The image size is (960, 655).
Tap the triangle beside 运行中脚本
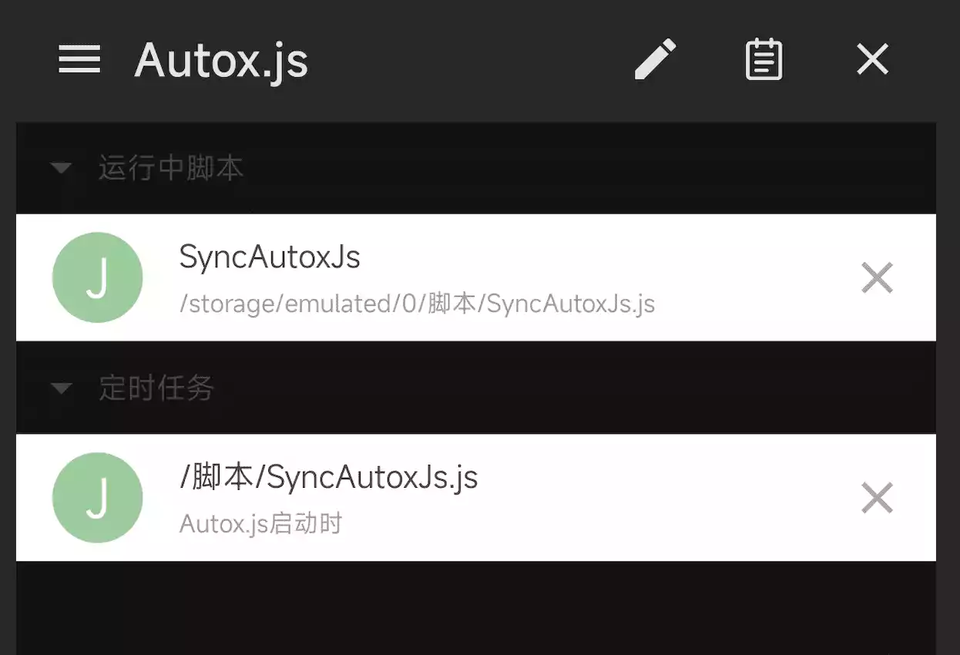pos(62,168)
